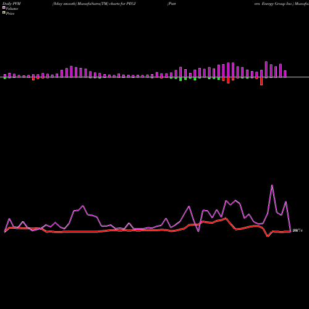Viewport: 309px width, 309px height.
Task: Click the magenta Volume legend swatch
Action: pos(4,7)
